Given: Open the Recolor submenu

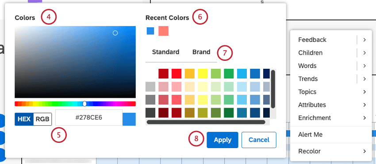Looking at the screenshot, I should tap(331, 151).
